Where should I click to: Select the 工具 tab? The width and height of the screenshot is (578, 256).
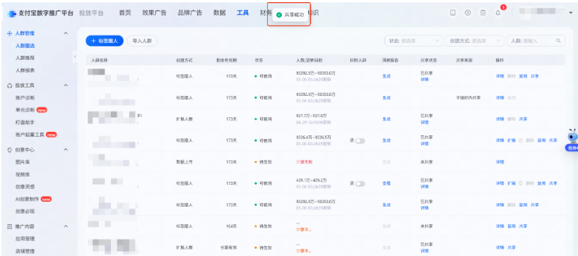242,13
